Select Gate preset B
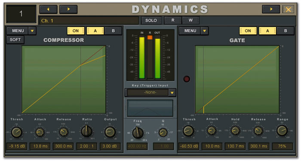The height and width of the screenshot is (161, 301). click(x=286, y=31)
